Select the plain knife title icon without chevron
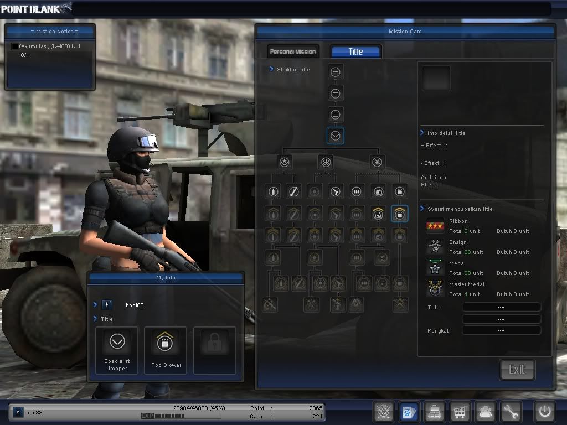Screen dimensions: 567x425 tap(293, 192)
